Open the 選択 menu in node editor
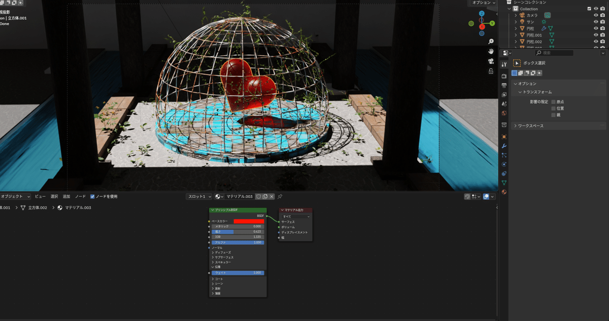The image size is (609, 321). (54, 196)
